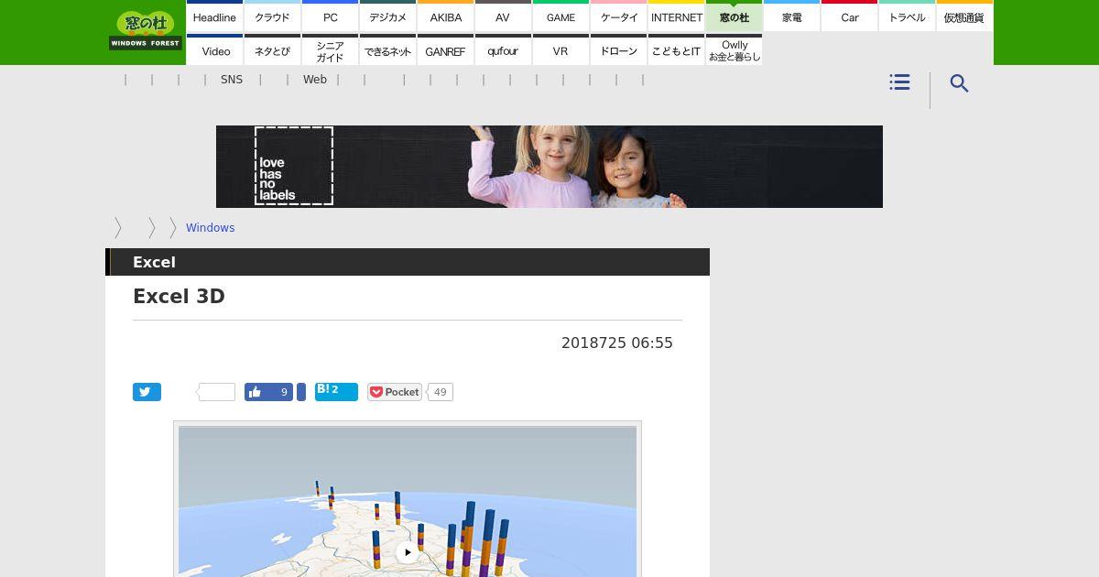
Task: Switch to the VR site tab
Action: (560, 50)
